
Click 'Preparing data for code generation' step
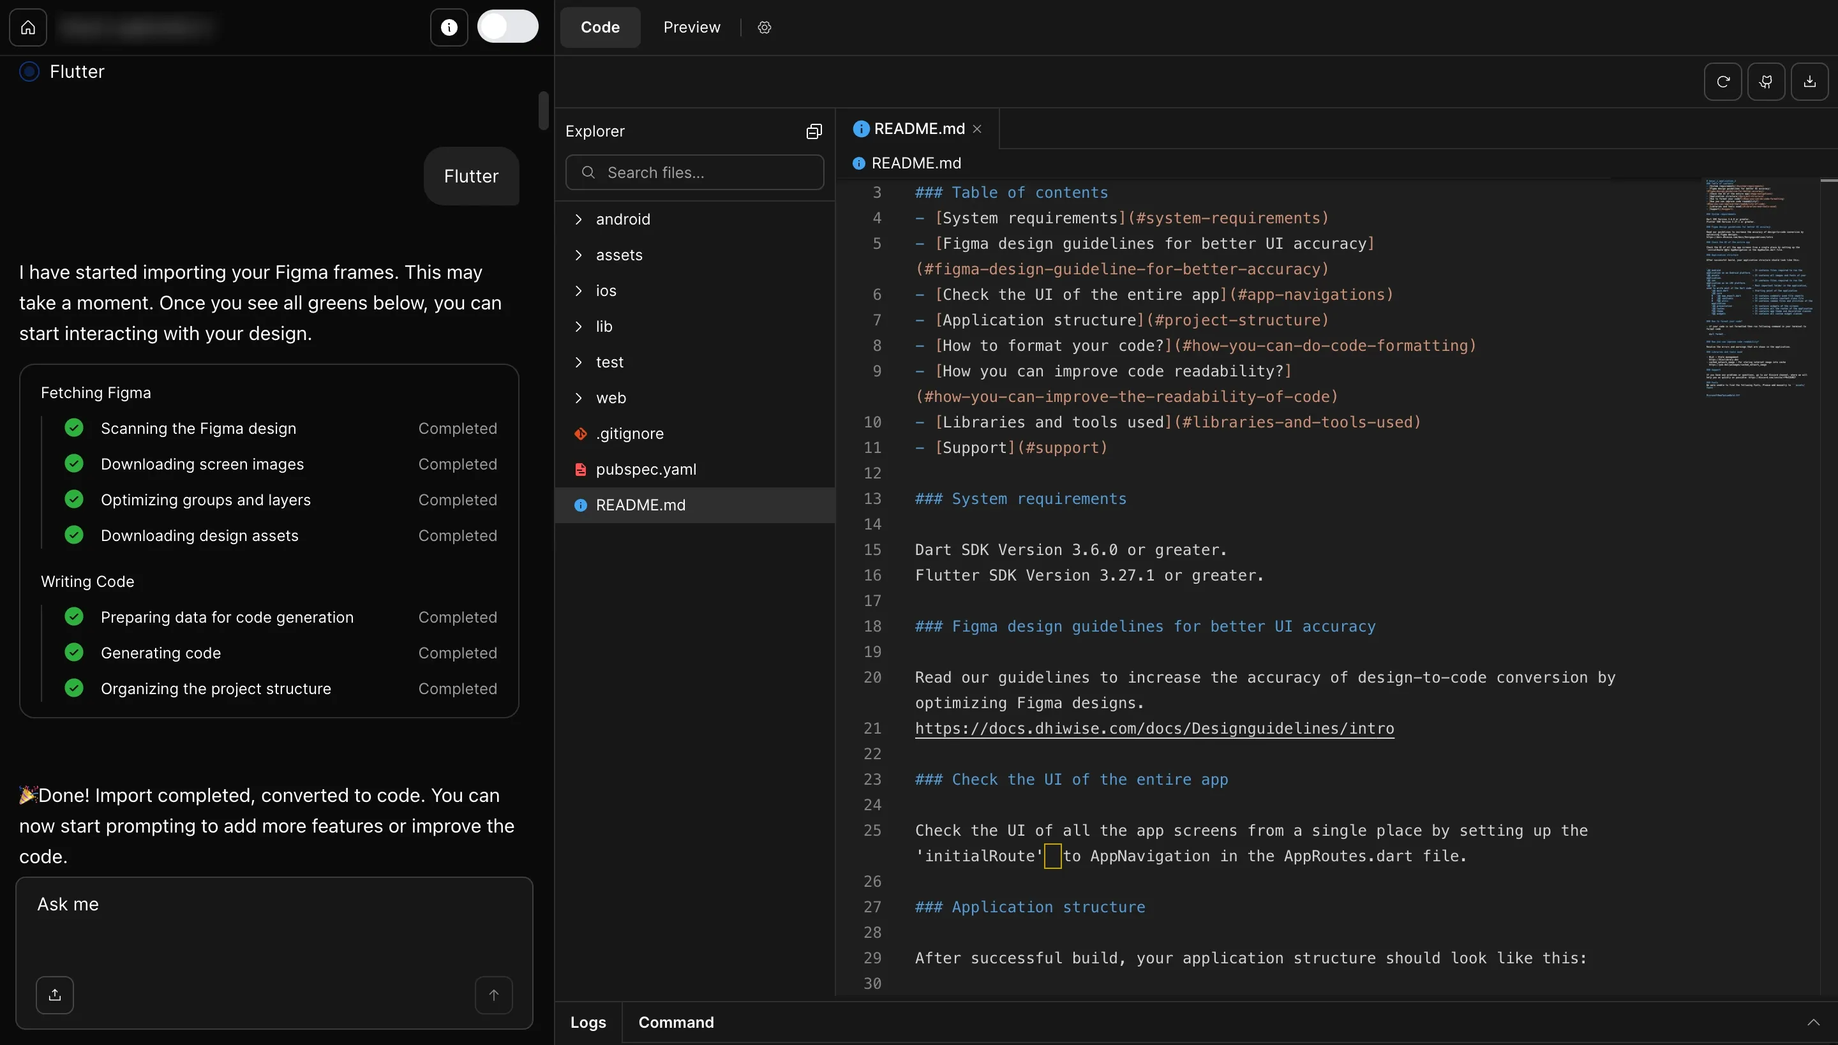pyautogui.click(x=227, y=618)
